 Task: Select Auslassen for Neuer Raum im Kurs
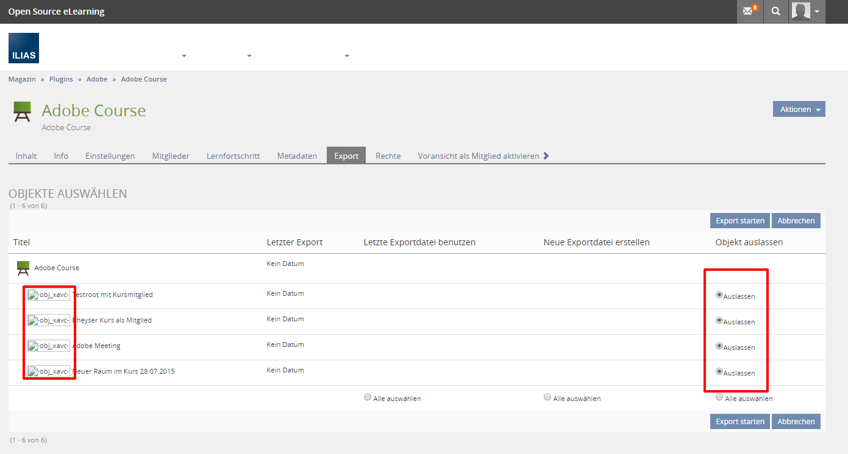point(719,372)
